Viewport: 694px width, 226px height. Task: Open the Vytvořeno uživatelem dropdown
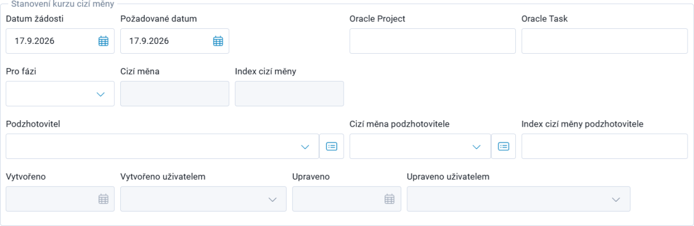pyautogui.click(x=272, y=199)
